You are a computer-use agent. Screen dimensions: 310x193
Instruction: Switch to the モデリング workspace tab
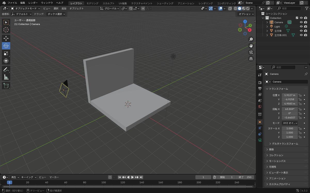click(92, 3)
